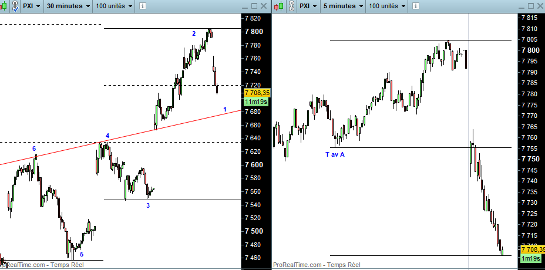Click the 7 708,35 price tag in 5 minutes chart
545x270 pixels.
(x=533, y=249)
